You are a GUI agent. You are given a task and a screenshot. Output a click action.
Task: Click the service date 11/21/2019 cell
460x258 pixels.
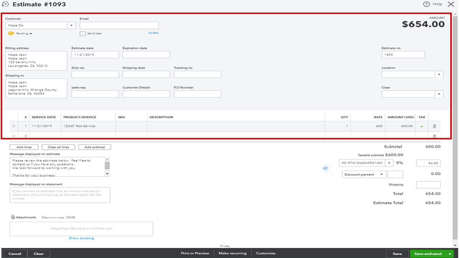(x=45, y=126)
